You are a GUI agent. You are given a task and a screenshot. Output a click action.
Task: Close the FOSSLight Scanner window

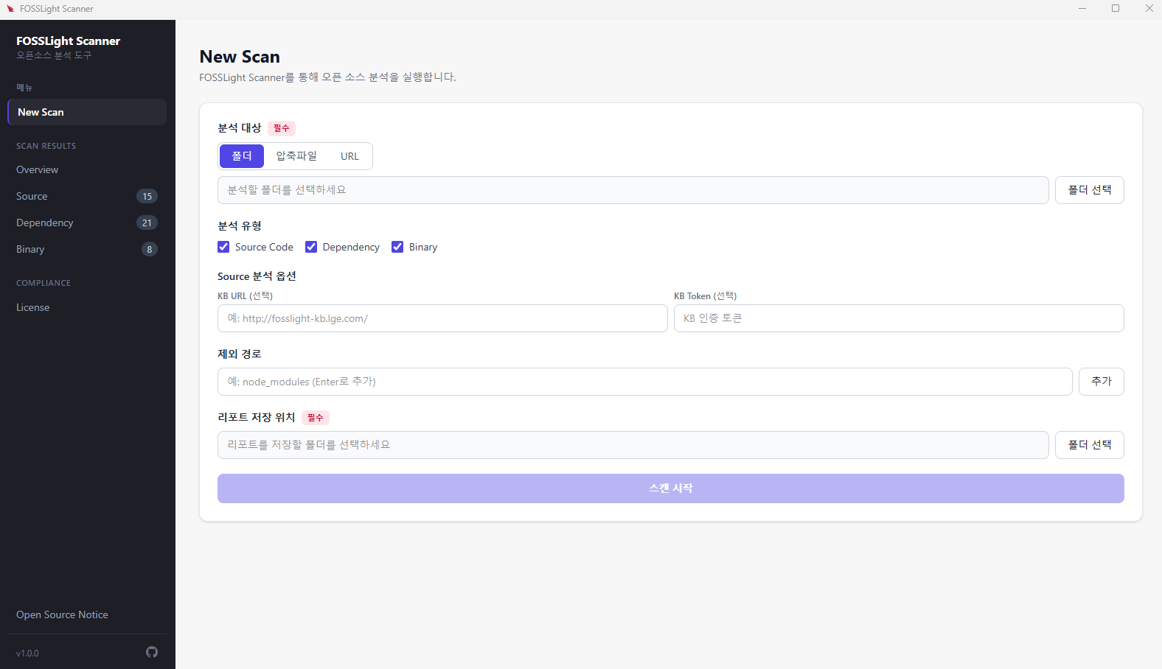[x=1149, y=9]
